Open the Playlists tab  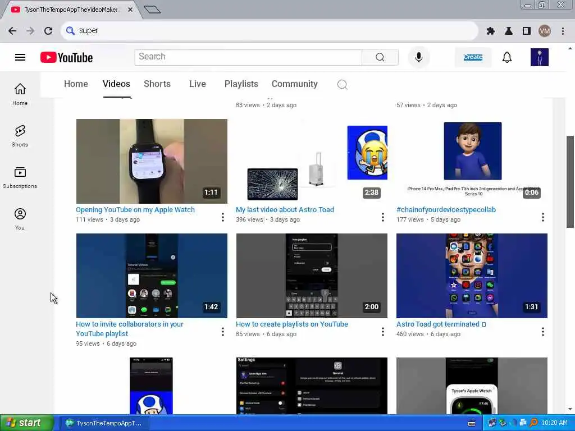[241, 84]
